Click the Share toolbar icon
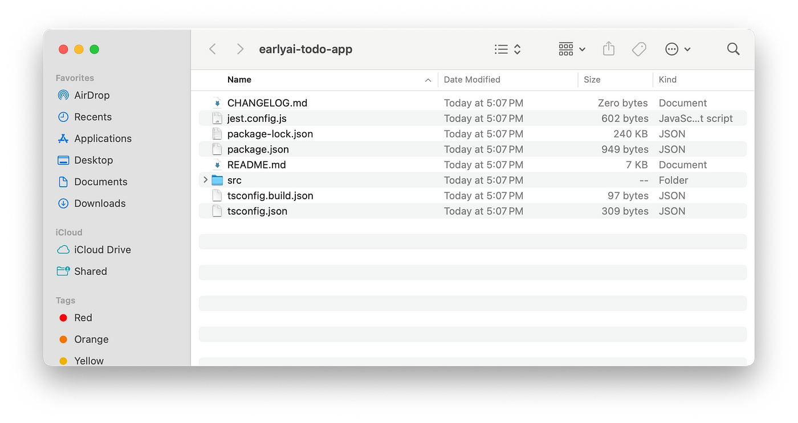The image size is (798, 423). 609,49
